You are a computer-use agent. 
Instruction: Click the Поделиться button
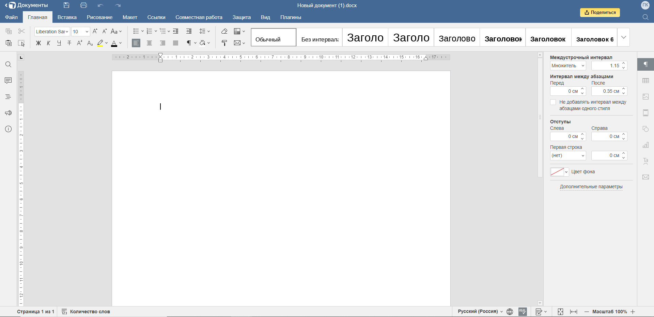pos(600,13)
